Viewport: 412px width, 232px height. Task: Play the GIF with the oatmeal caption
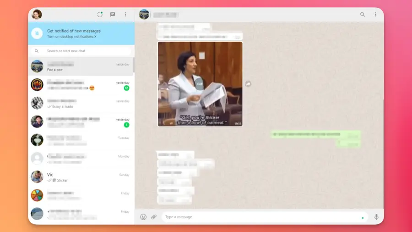(x=200, y=84)
